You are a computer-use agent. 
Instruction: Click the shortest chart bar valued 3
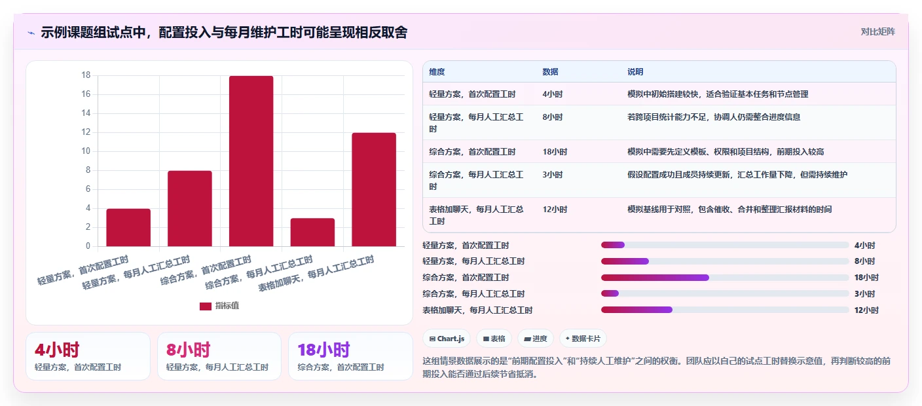coord(312,232)
